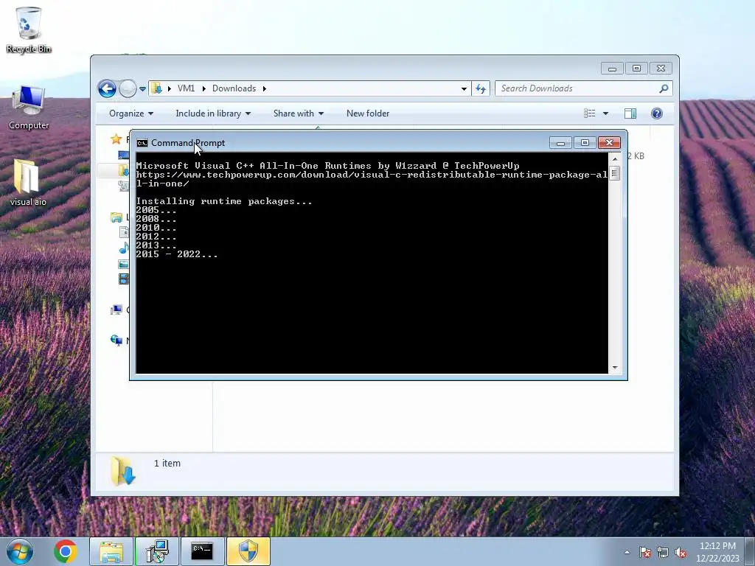The height and width of the screenshot is (566, 755).
Task: Click the Explorer forward navigation button
Action: coord(128,88)
